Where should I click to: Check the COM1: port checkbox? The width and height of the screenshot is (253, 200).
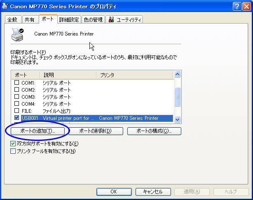coord(16,83)
